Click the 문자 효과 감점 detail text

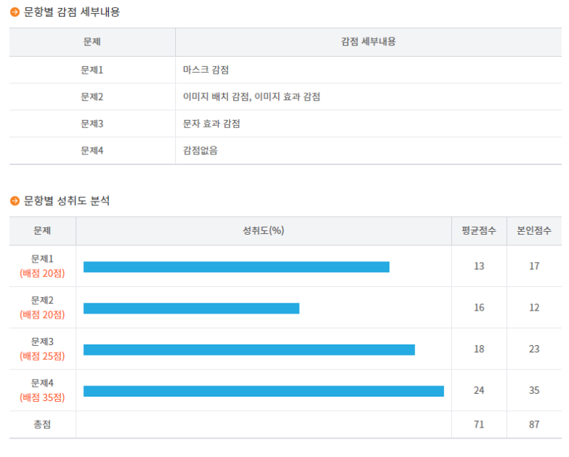pyautogui.click(x=211, y=124)
